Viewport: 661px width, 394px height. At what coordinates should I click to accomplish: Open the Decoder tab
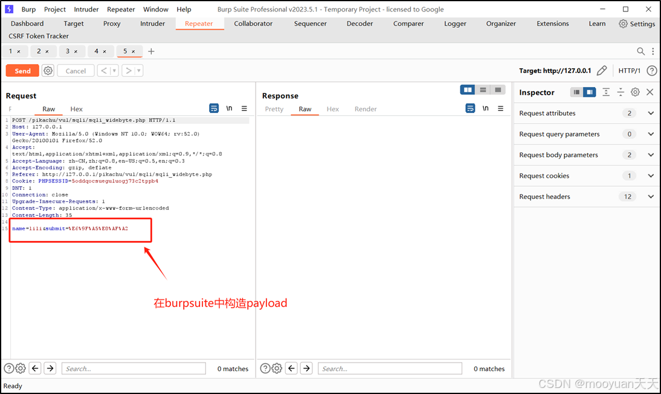(x=360, y=24)
